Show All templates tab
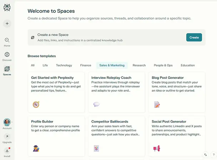 tap(33, 65)
